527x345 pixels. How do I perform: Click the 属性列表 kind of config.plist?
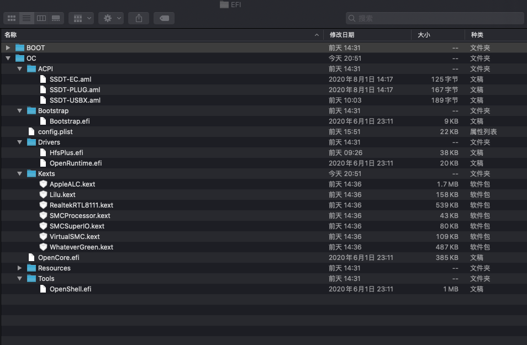coord(483,132)
